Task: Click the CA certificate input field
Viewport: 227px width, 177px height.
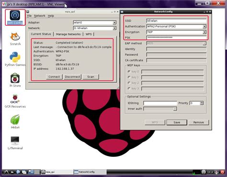Action: point(176,60)
